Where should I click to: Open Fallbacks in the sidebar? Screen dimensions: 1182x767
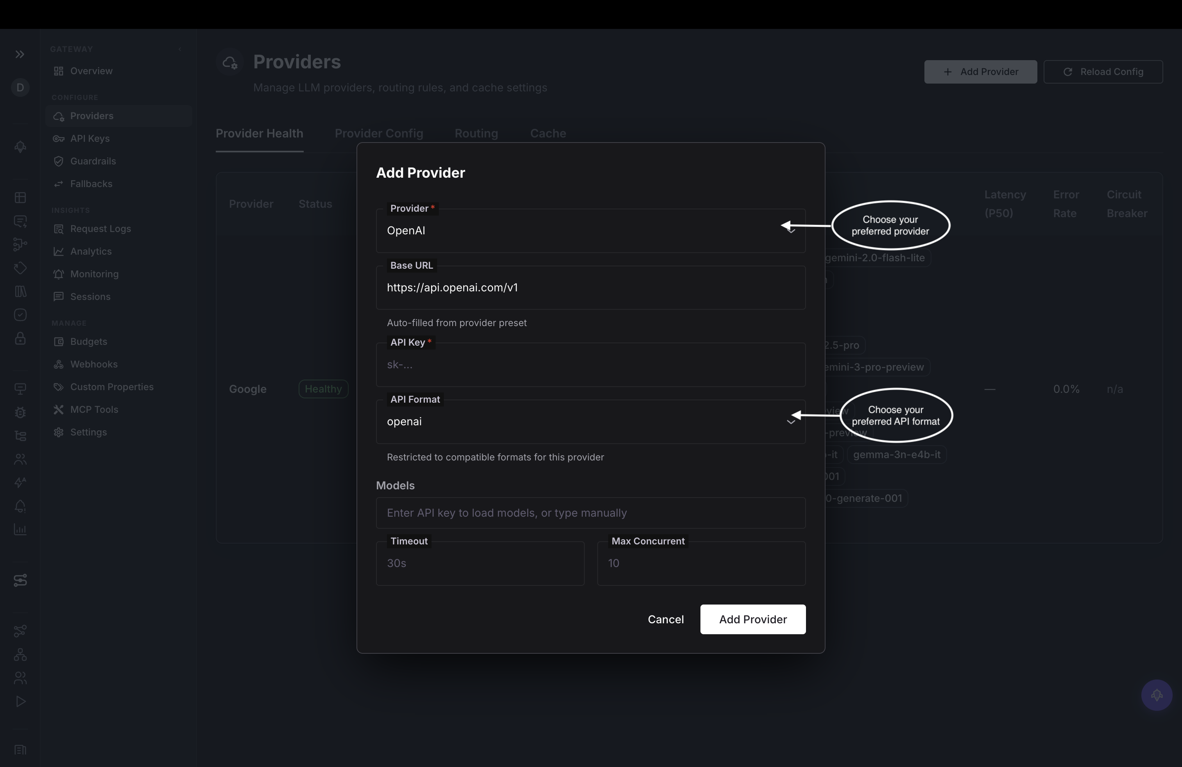pos(118,184)
